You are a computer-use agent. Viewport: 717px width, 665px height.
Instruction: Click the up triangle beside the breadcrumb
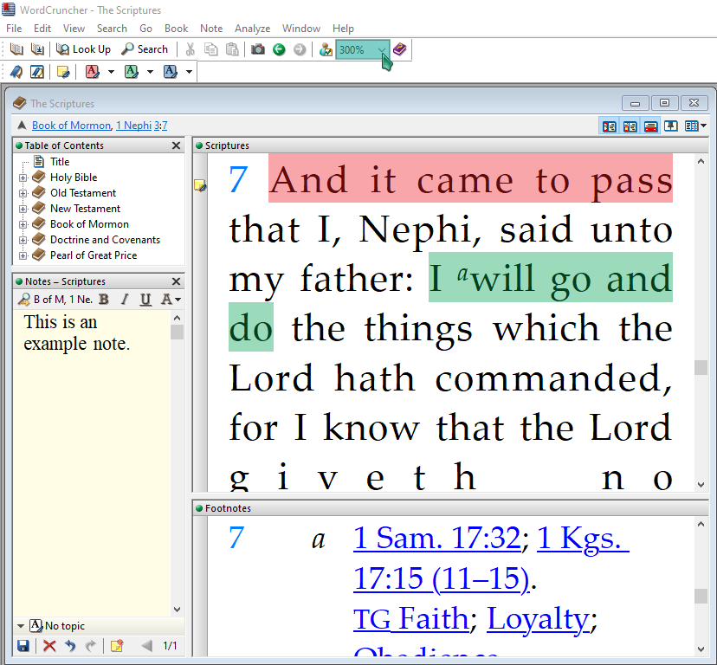click(x=22, y=125)
